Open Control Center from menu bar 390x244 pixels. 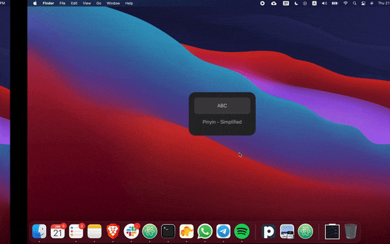pyautogui.click(x=363, y=3)
